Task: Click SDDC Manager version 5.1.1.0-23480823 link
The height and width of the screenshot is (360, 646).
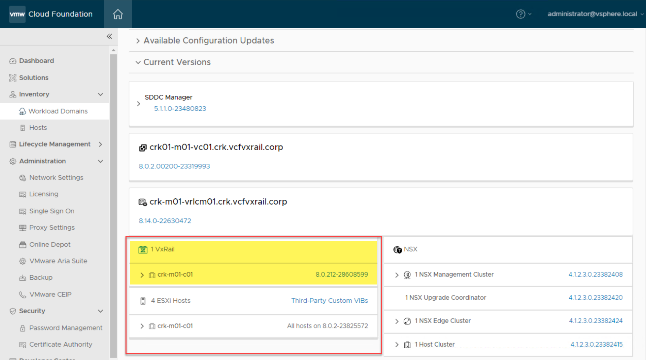Action: coord(180,108)
